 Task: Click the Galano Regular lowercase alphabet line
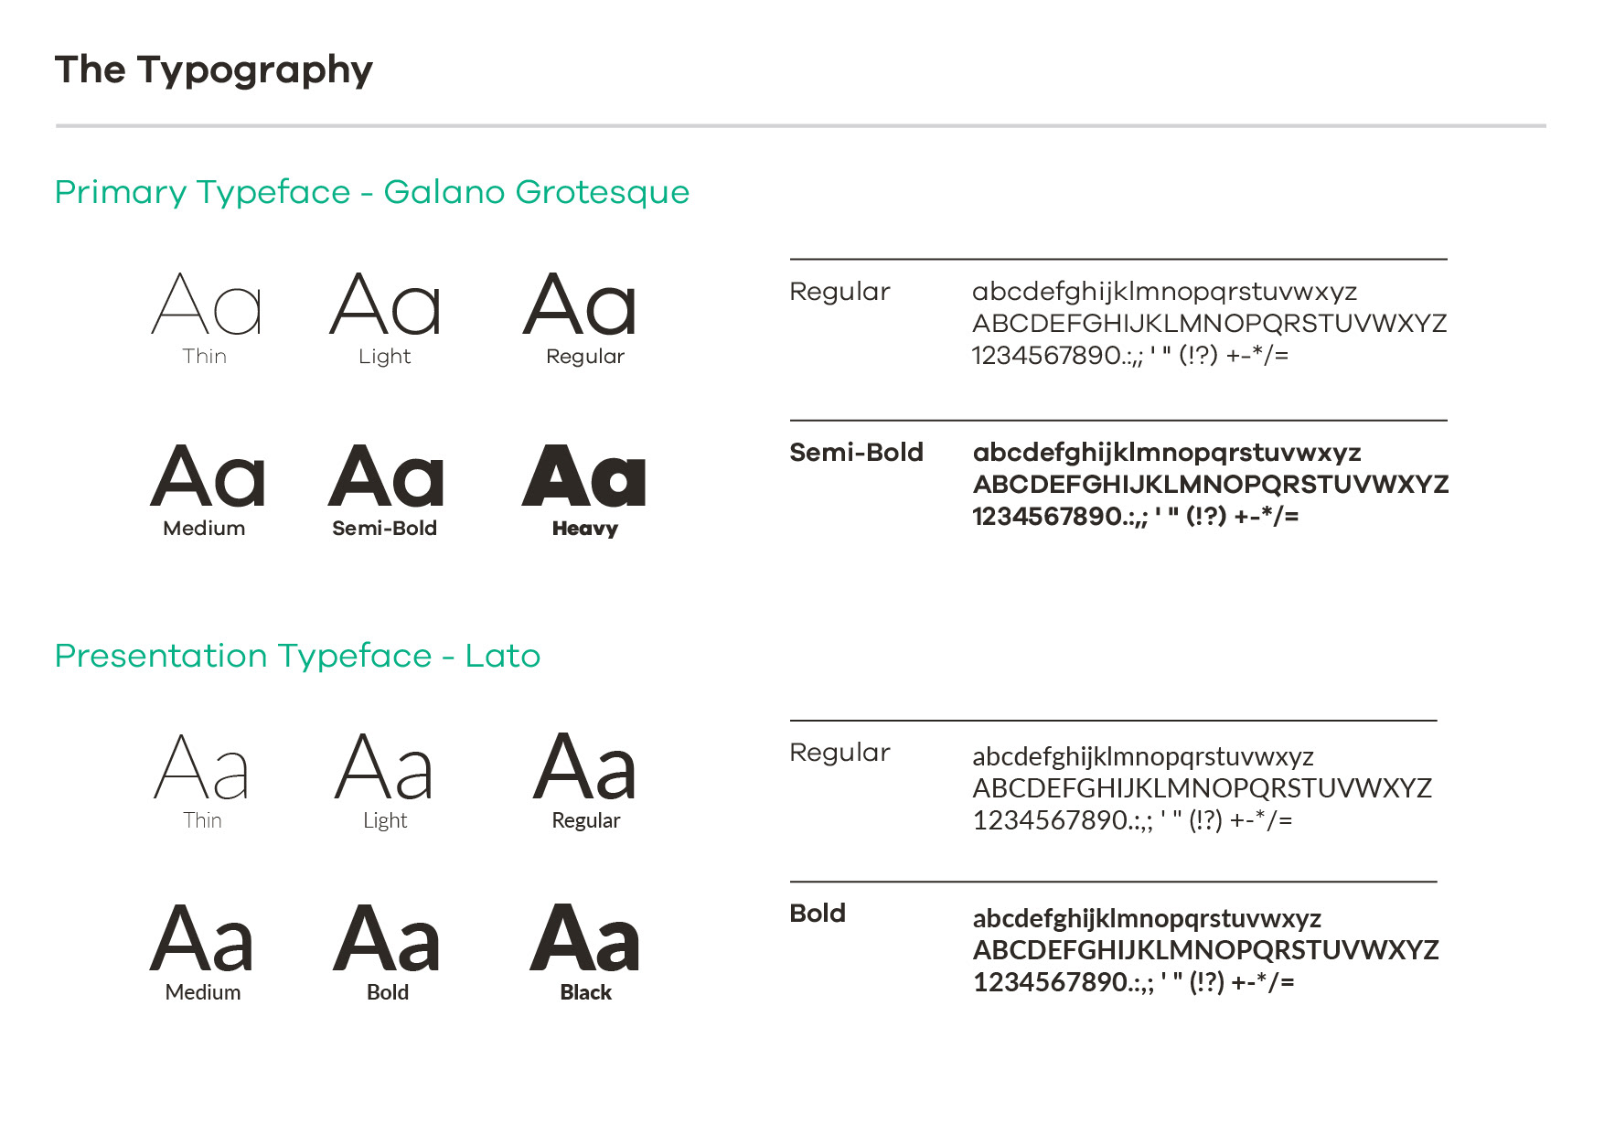coord(1164,292)
